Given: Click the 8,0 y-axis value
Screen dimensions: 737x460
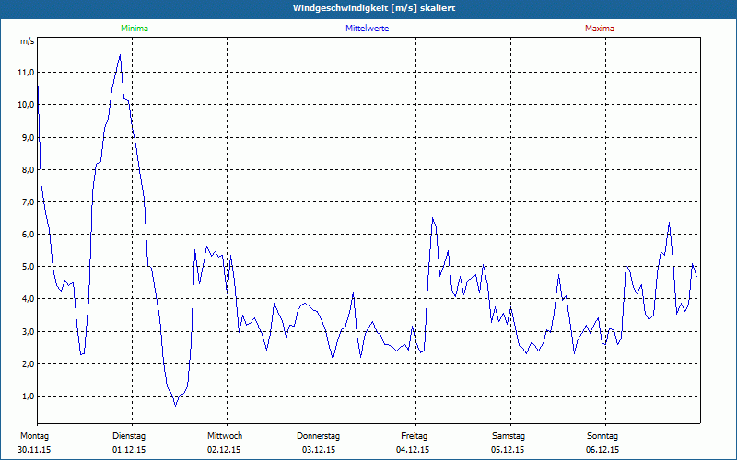Looking at the screenshot, I should coord(28,170).
